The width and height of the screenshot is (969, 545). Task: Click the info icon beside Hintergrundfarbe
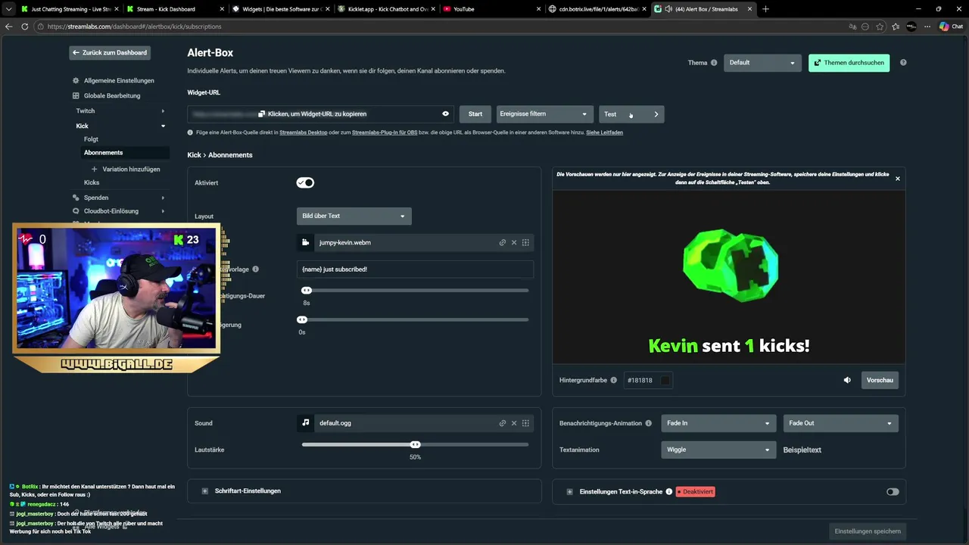[x=614, y=380]
